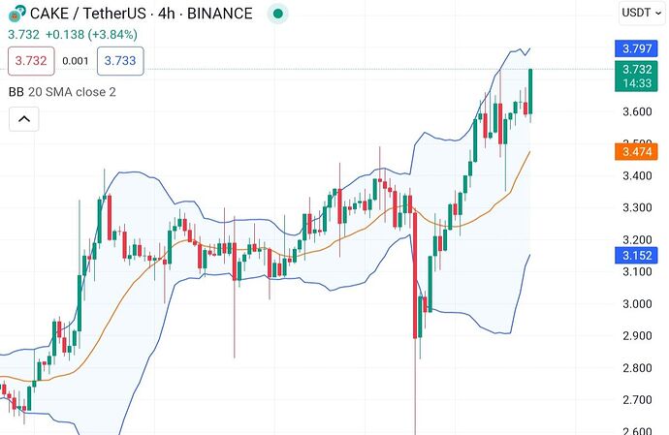Click the 0.001 spread value
Image resolution: width=669 pixels, height=435 pixels.
click(75, 61)
